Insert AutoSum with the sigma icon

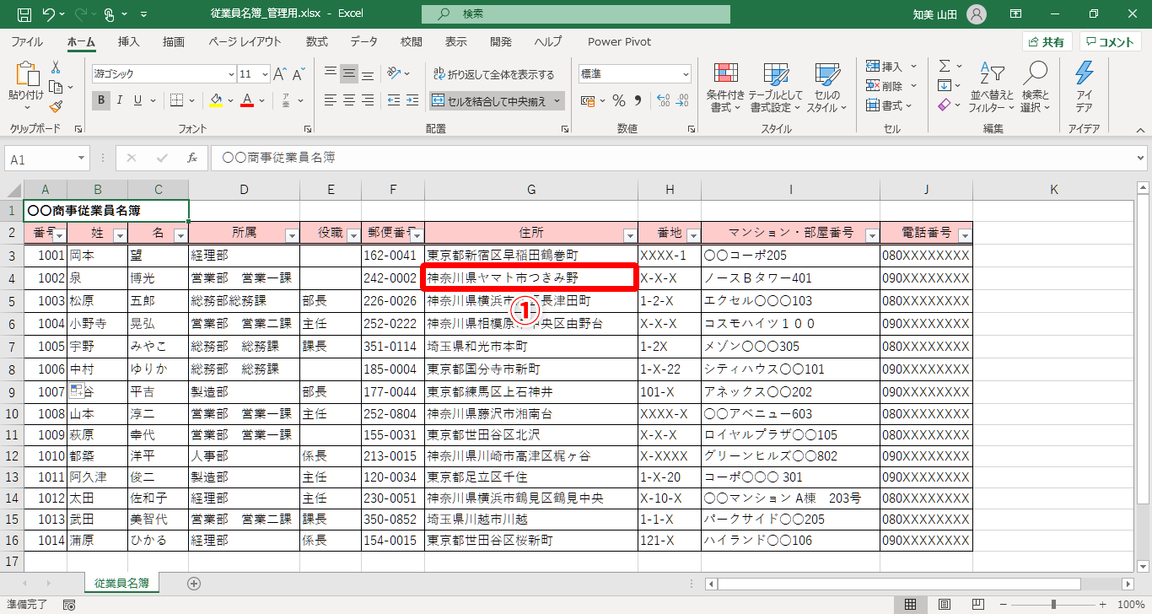click(945, 66)
